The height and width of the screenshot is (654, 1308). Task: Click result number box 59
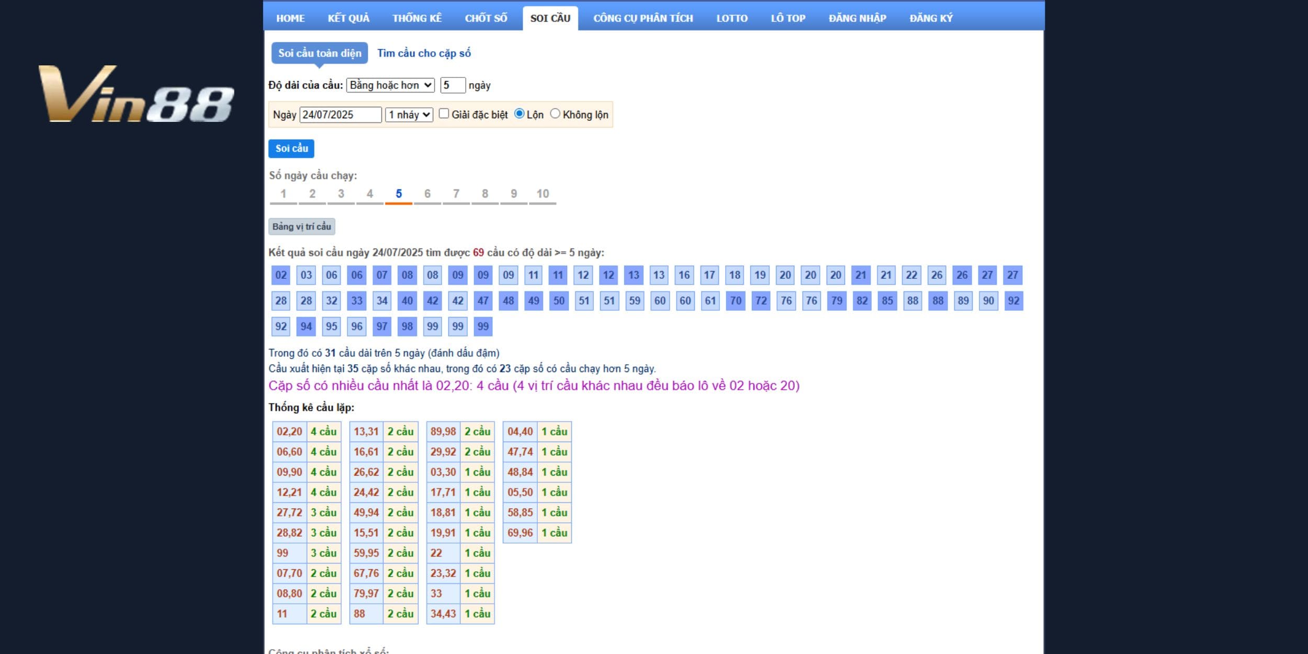635,301
